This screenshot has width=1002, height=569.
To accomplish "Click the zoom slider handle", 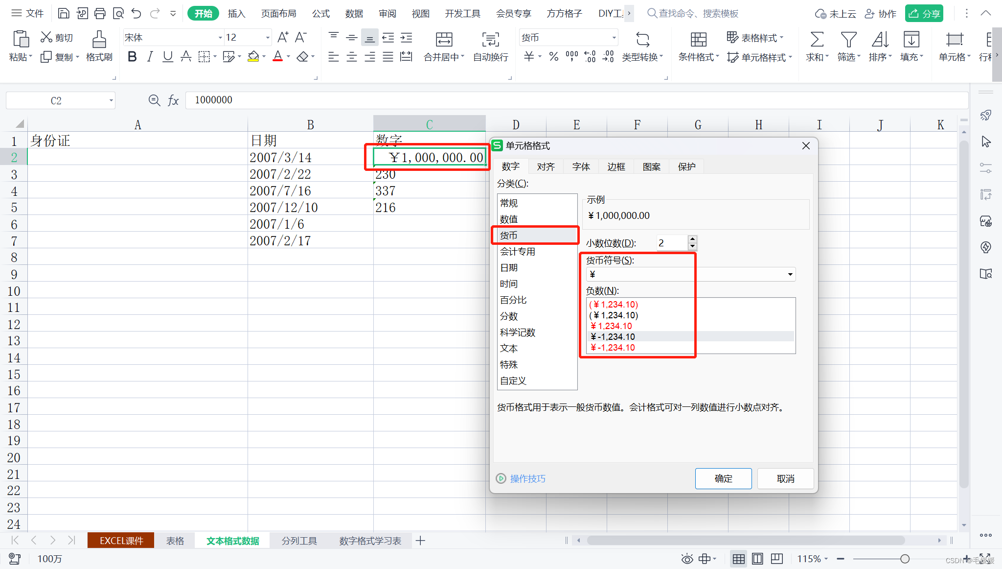I will pyautogui.click(x=905, y=559).
